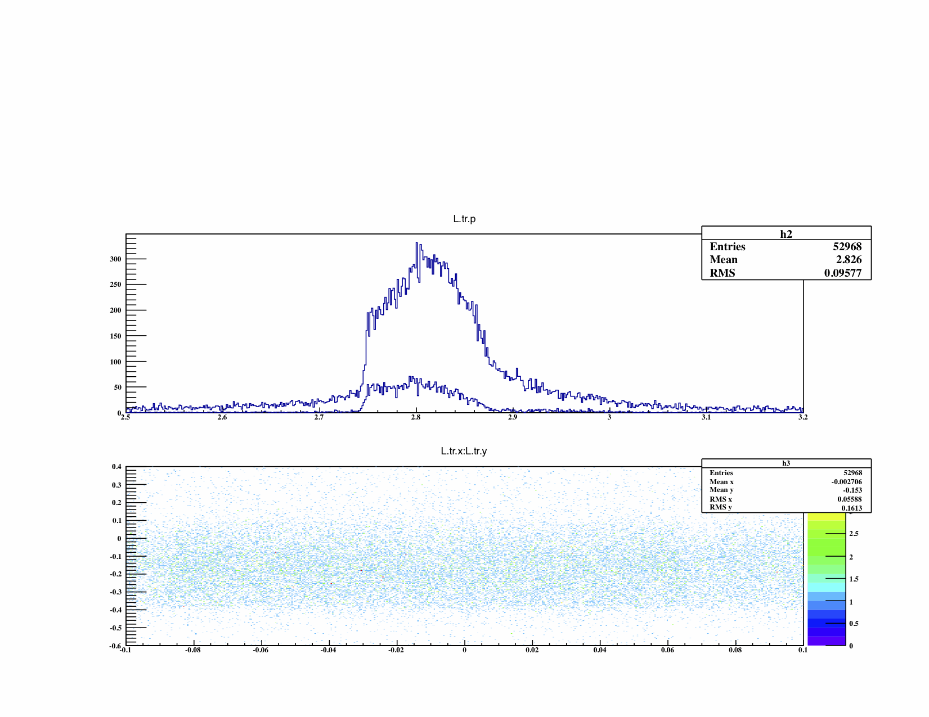
Task: Select the RMS value 0.09577
Action: pos(843,273)
